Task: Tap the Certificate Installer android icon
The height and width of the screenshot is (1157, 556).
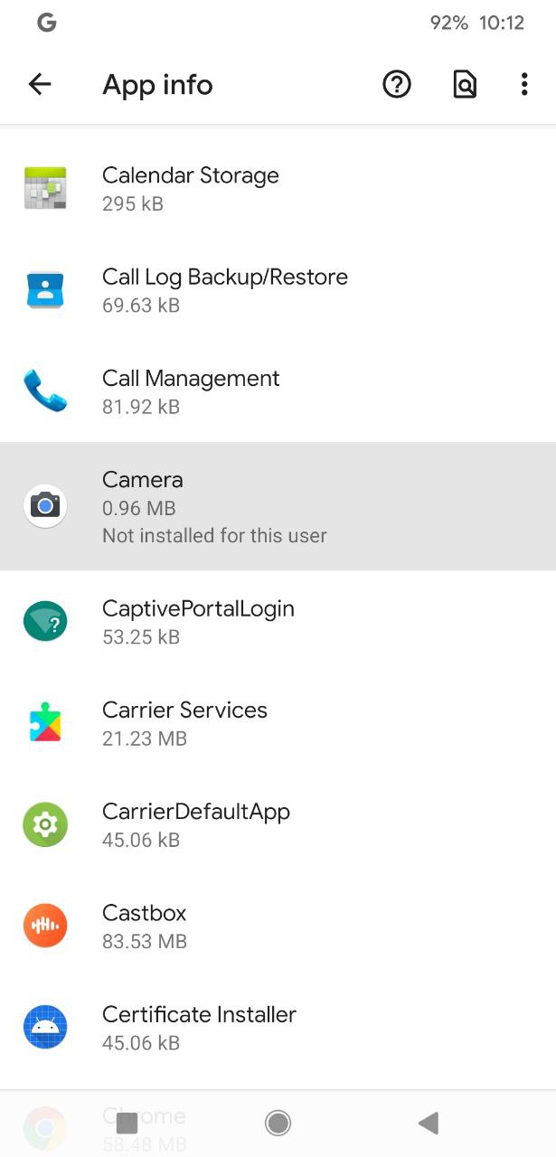Action: click(45, 1026)
